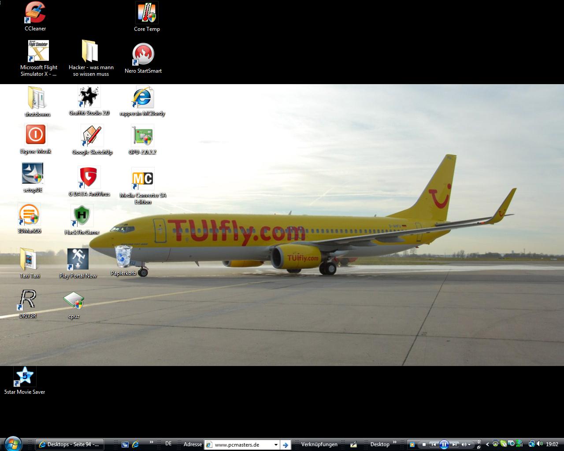
Task: Restore the media player window from taskbar
Action: 479,447
